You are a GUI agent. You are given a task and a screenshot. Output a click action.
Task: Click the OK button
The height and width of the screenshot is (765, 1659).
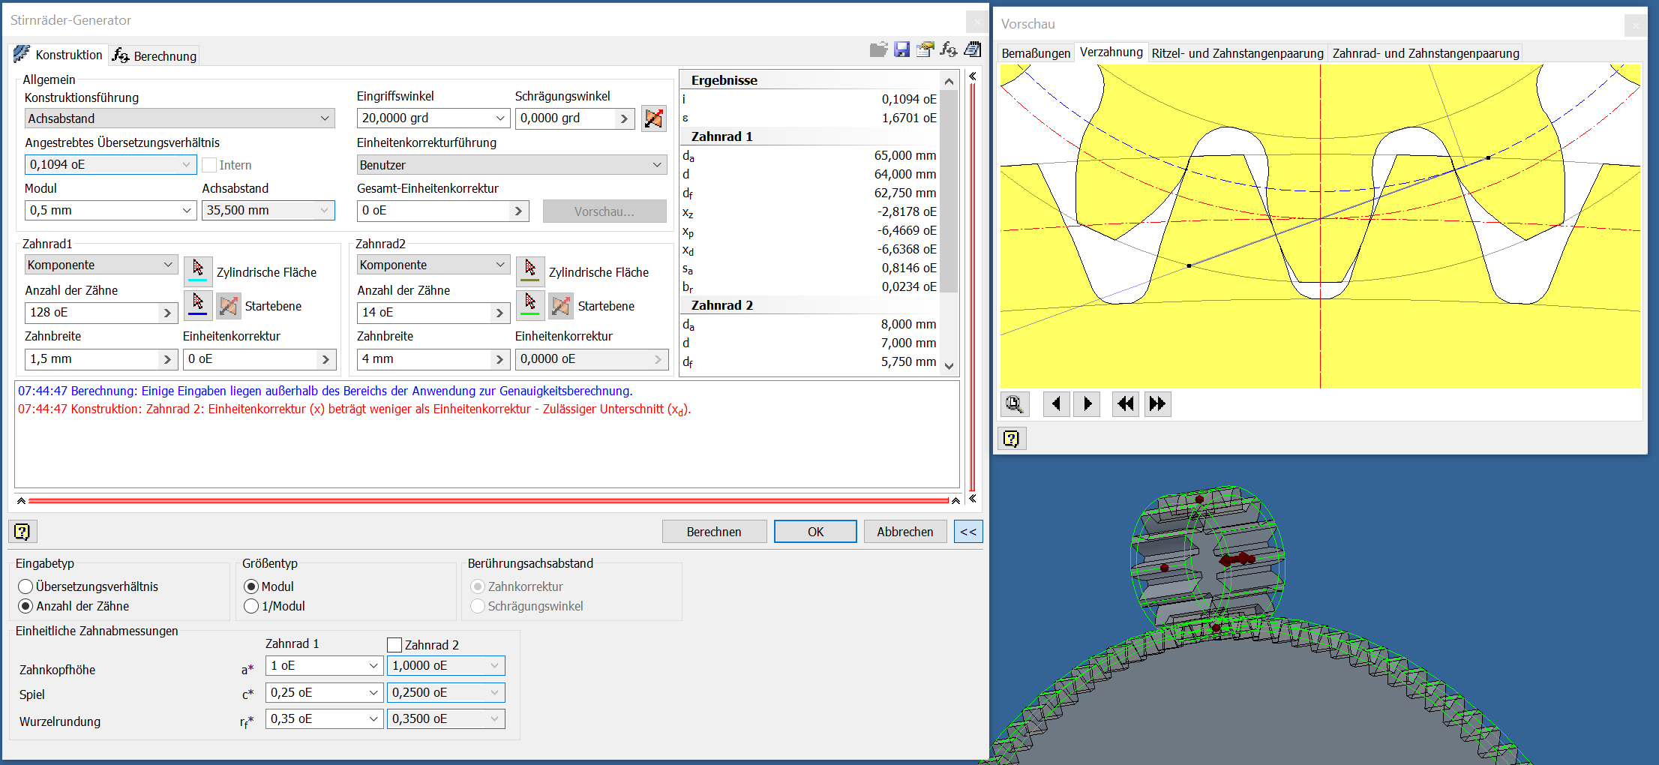coord(815,532)
